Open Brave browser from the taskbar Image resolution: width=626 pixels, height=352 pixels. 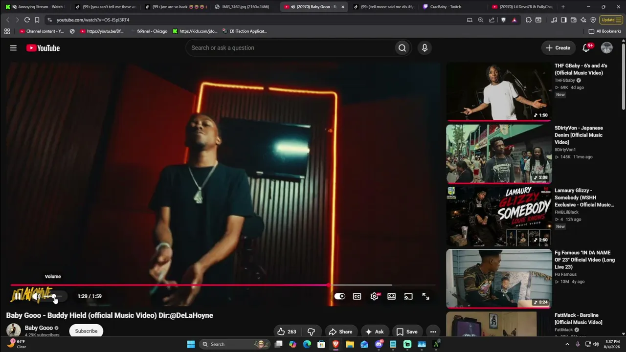(335, 344)
